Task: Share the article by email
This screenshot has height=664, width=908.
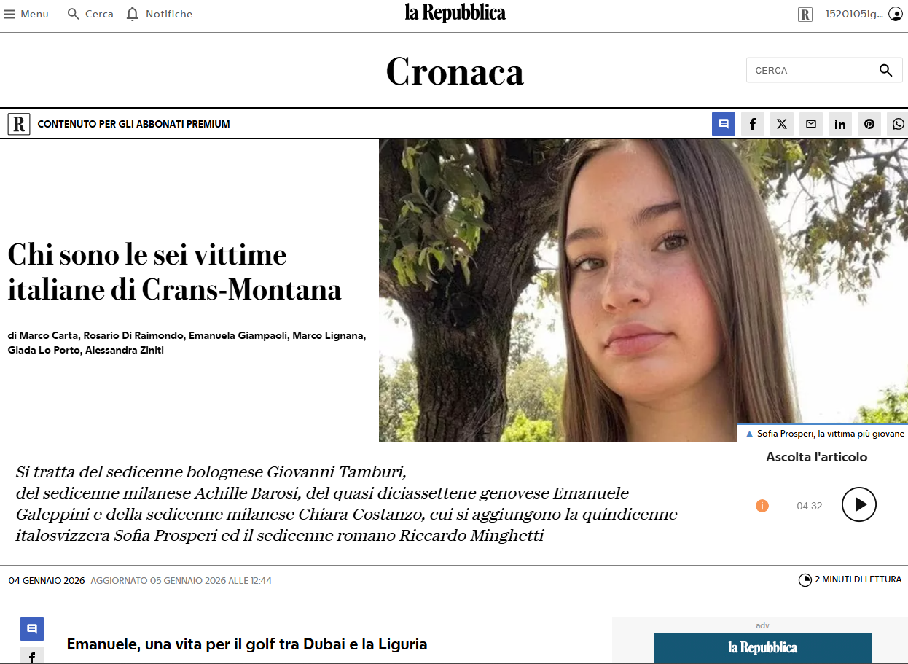Action: (811, 124)
